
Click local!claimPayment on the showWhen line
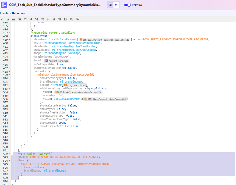63,39
